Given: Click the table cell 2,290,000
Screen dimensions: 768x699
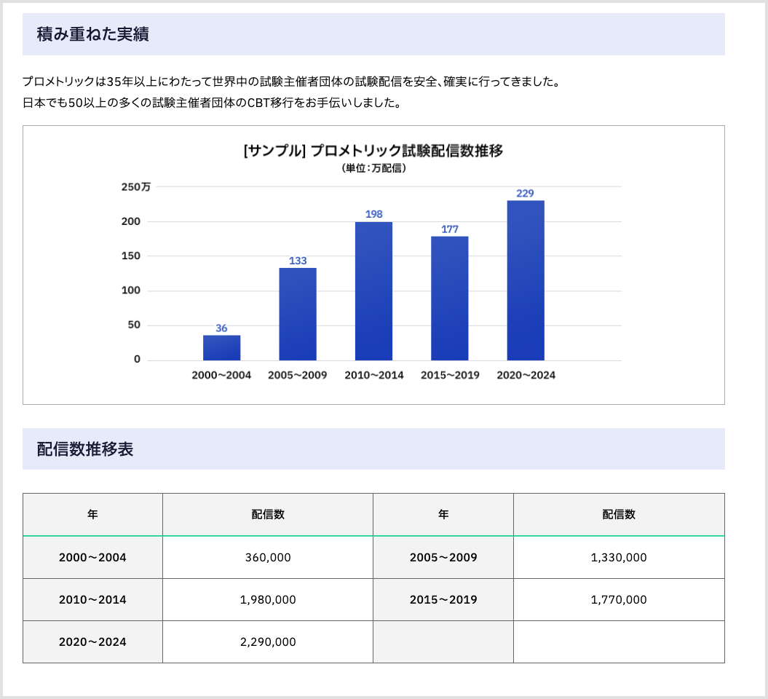Looking at the screenshot, I should tap(268, 641).
